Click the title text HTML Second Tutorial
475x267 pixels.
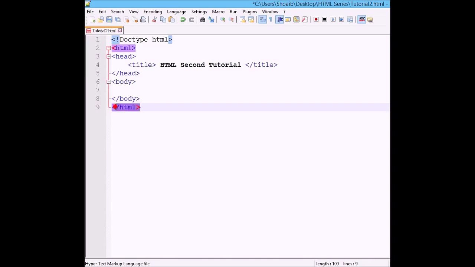click(x=200, y=65)
